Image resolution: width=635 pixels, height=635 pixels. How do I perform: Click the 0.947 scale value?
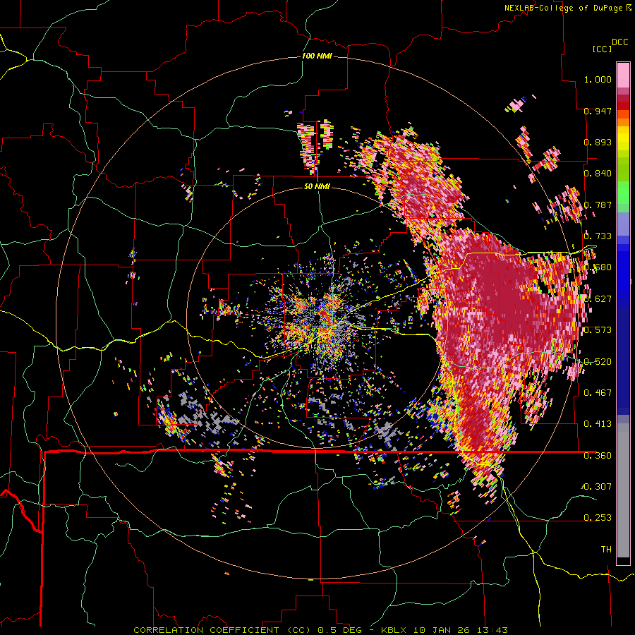click(x=598, y=111)
